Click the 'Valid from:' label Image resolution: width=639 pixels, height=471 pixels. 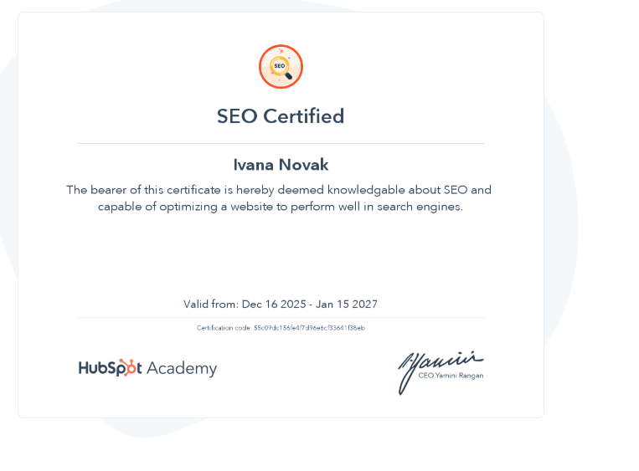[x=211, y=304]
